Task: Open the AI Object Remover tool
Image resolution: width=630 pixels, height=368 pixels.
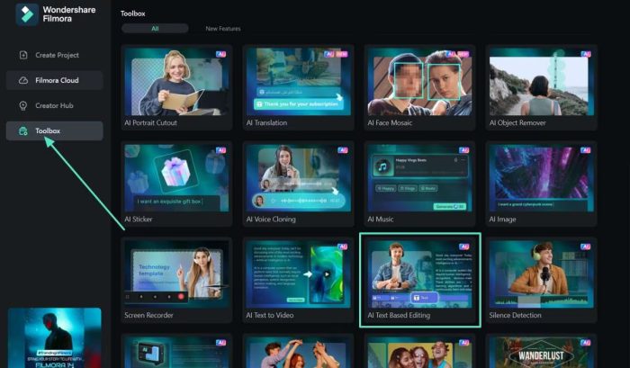Action: (541, 87)
